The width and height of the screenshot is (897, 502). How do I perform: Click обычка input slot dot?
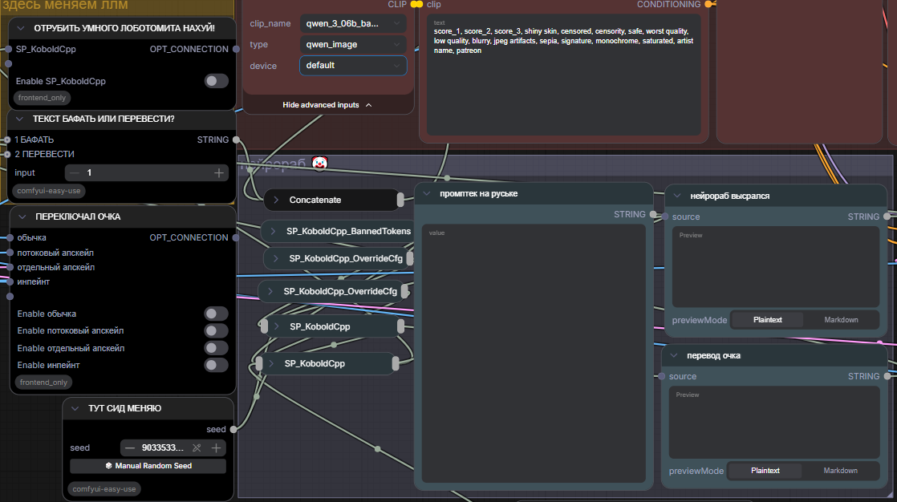pos(10,237)
